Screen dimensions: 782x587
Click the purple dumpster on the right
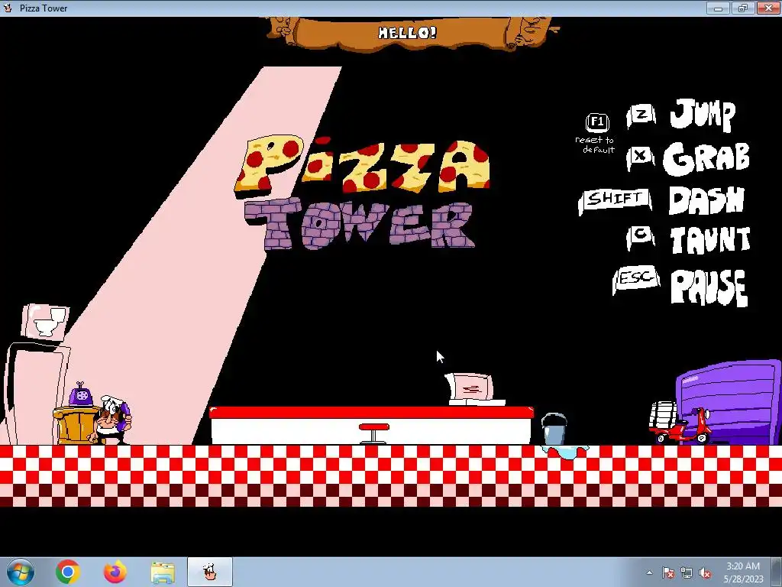tap(730, 402)
